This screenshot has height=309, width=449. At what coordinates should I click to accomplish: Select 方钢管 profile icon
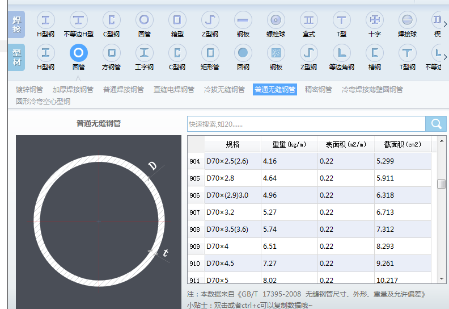pyautogui.click(x=111, y=53)
